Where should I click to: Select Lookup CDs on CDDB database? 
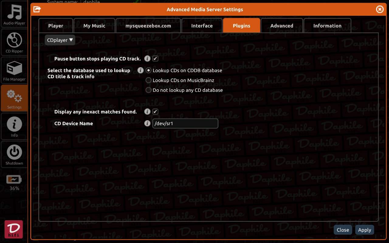click(149, 70)
